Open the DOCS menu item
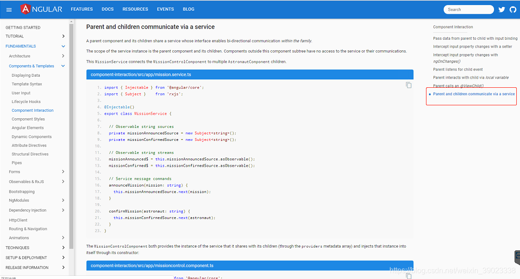Screen dimensions: 520x279 pos(107,9)
